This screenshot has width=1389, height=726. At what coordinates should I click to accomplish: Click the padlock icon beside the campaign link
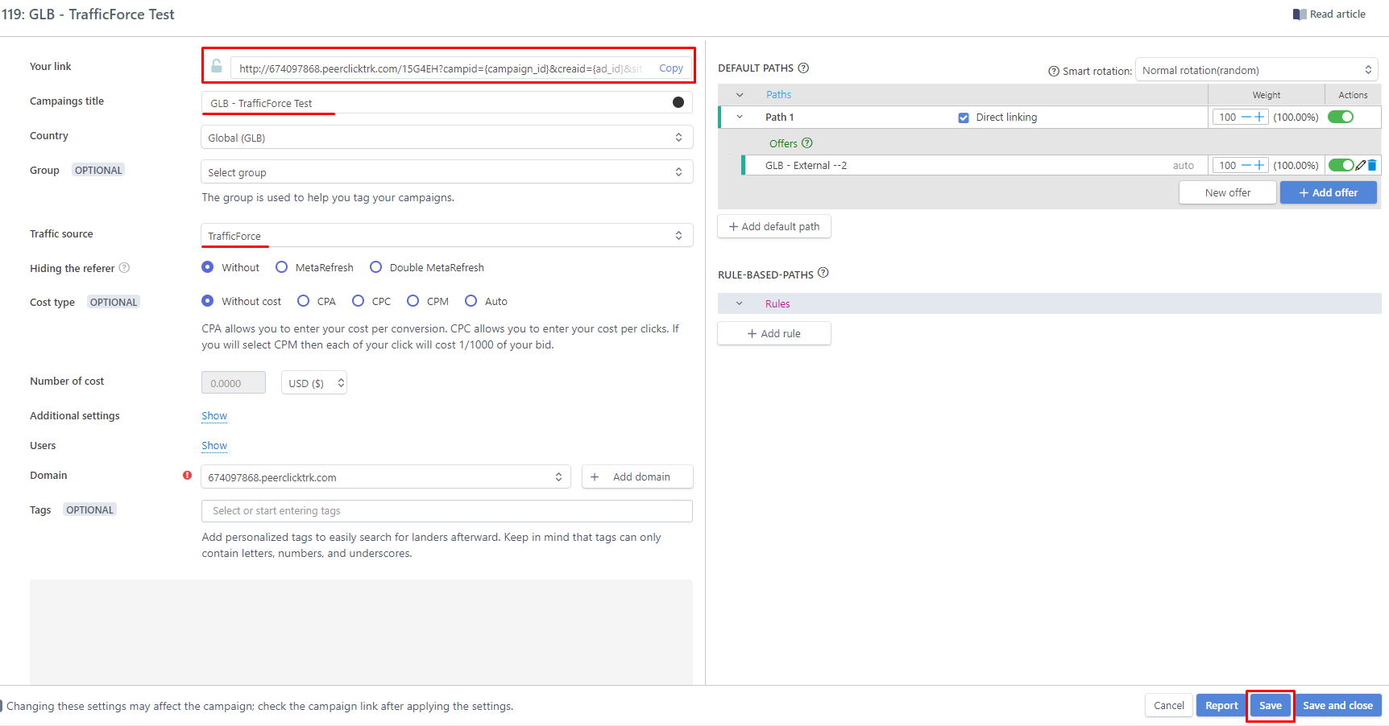click(217, 66)
